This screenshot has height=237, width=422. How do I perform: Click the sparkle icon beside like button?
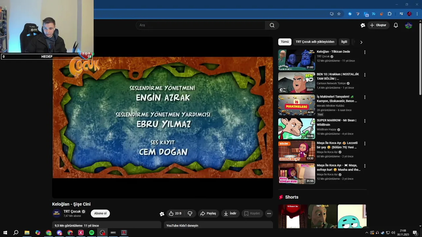pyautogui.click(x=162, y=214)
